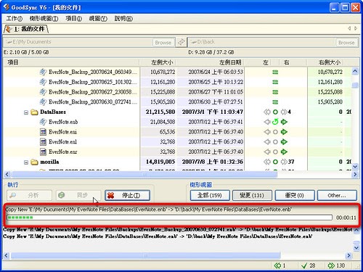Click the copy progress bar
This screenshot has width=363, height=272.
click(169, 218)
